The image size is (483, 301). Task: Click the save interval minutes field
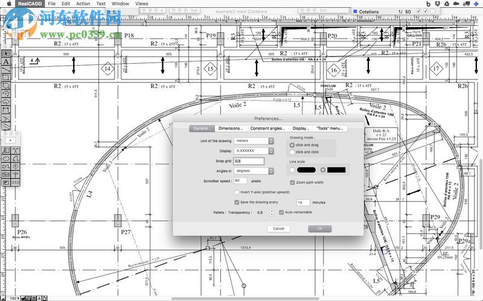303,202
